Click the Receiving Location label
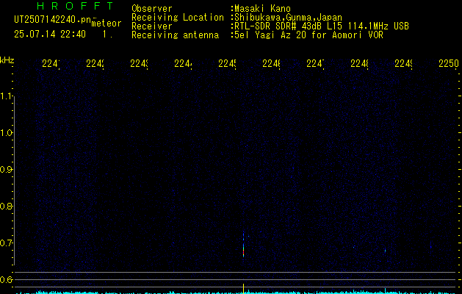462x294 pixels. pos(178,18)
